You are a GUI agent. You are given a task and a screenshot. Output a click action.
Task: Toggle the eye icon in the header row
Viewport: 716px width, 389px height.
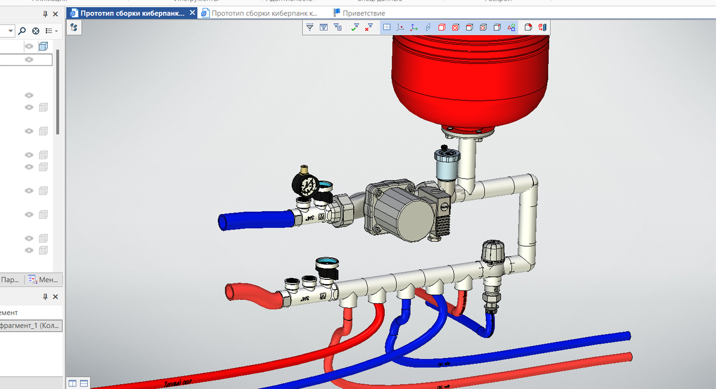coord(29,47)
